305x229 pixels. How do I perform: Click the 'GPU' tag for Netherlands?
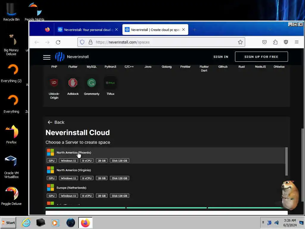[52, 196]
